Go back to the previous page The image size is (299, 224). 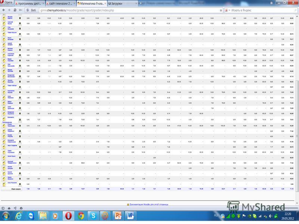coord(4,10)
